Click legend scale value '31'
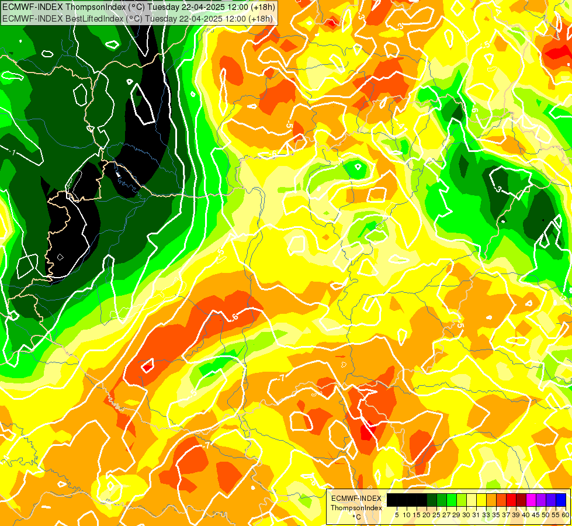The height and width of the screenshot is (526, 572). pos(476,515)
